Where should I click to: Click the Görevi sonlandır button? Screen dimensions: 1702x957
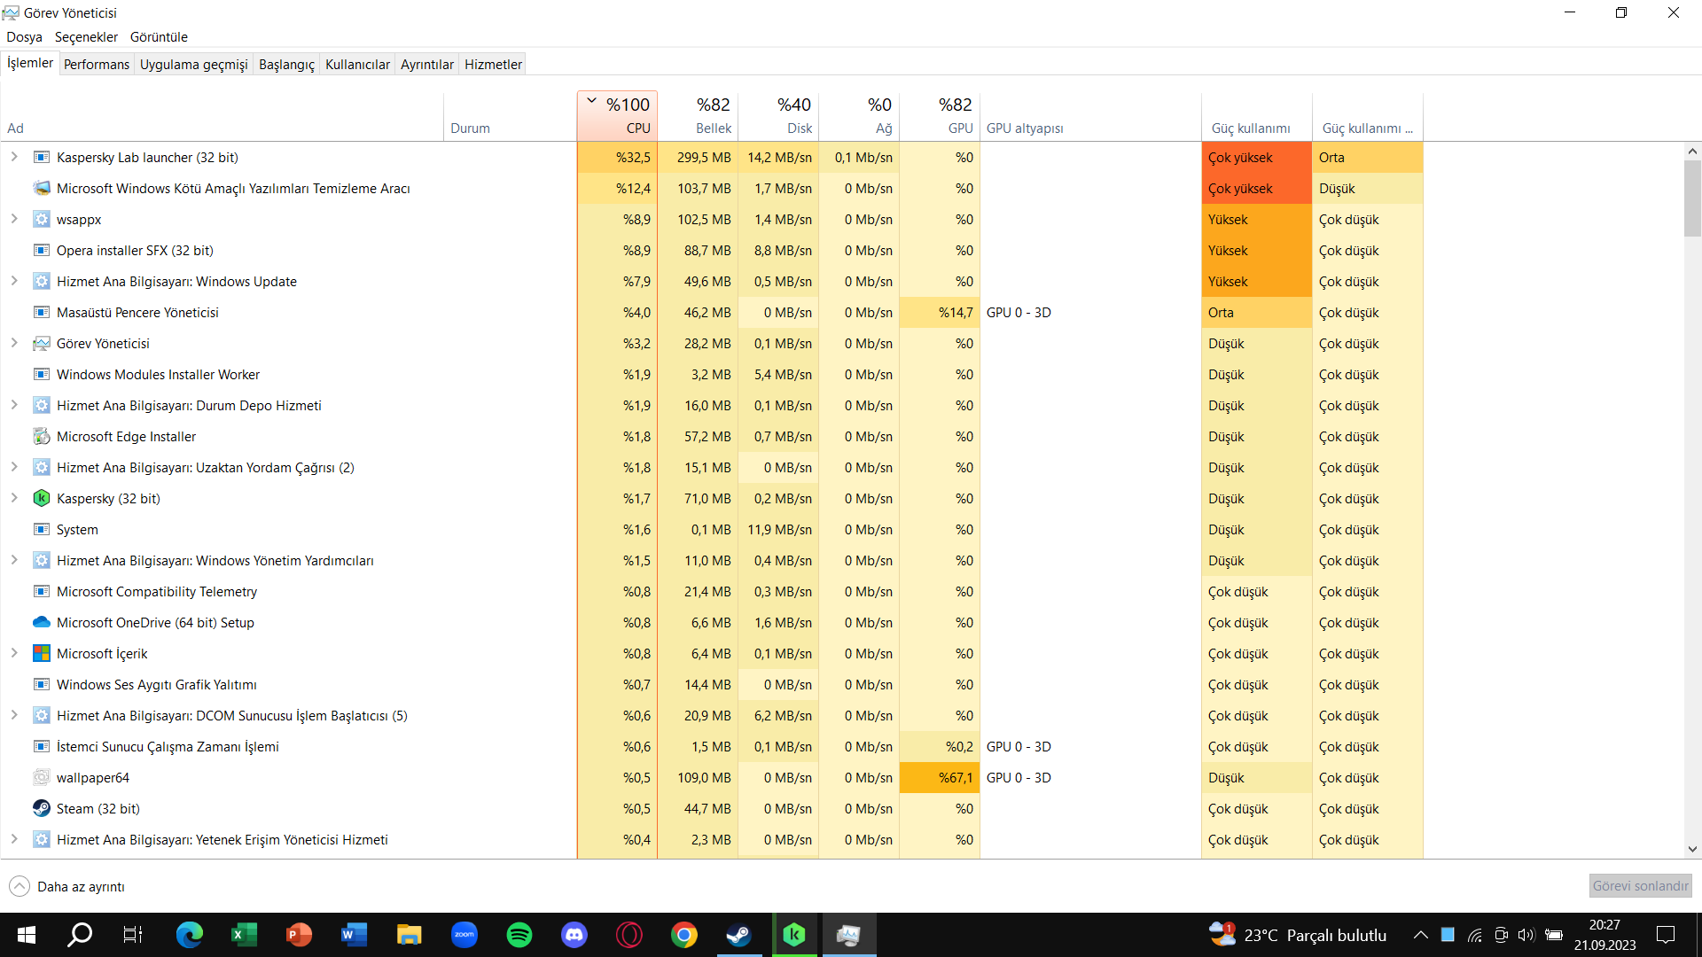[x=1640, y=886]
